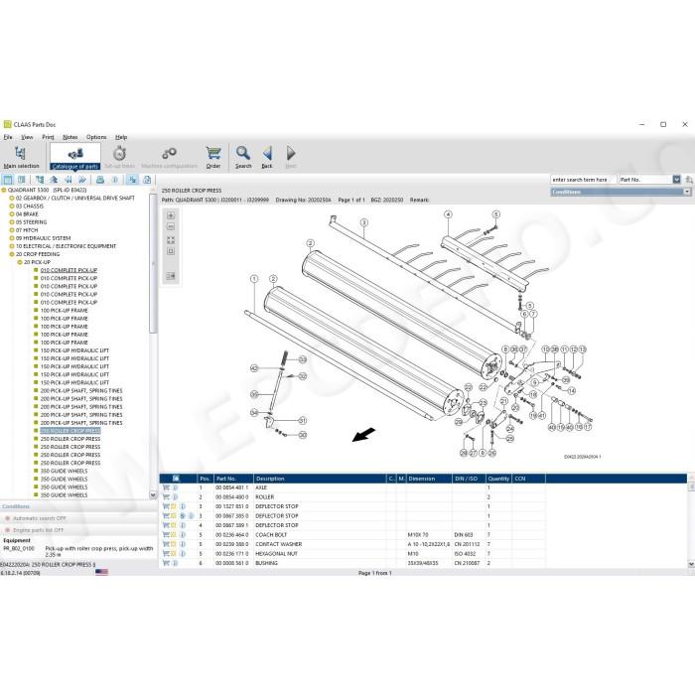Open the Main selection screen
Screen dimensions: 695x695
[x=21, y=158]
